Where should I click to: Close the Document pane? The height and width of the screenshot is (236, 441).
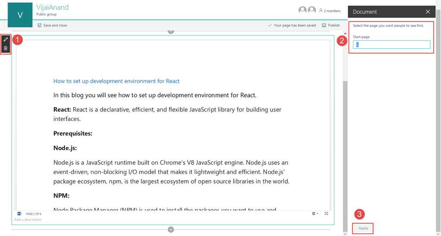[x=428, y=12]
